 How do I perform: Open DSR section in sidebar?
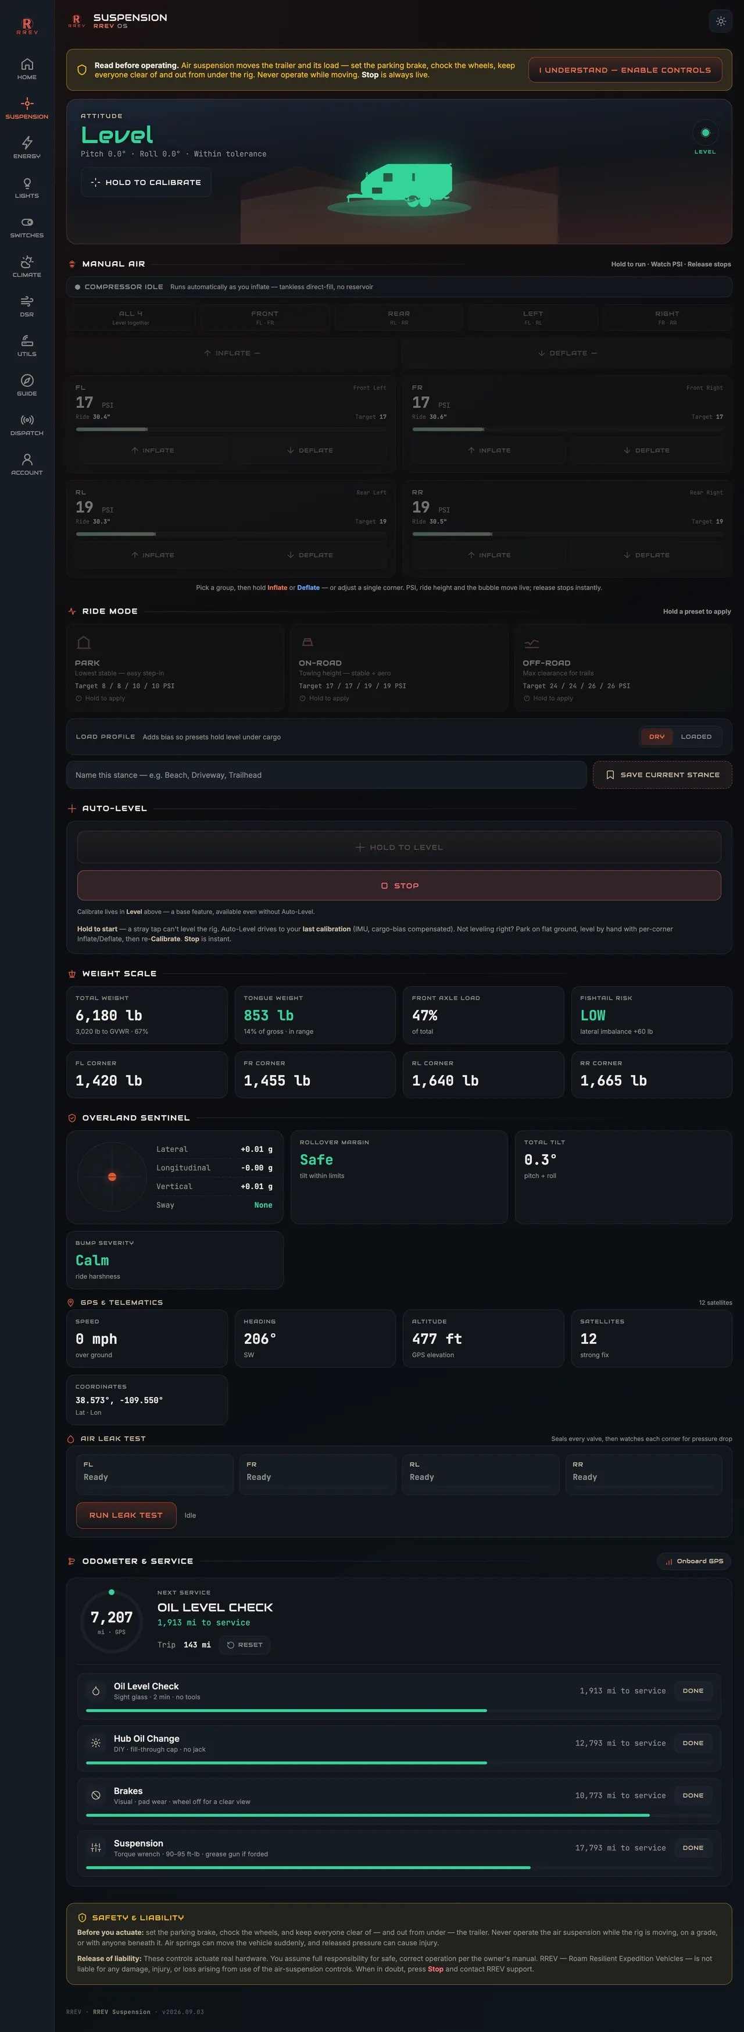[x=27, y=306]
